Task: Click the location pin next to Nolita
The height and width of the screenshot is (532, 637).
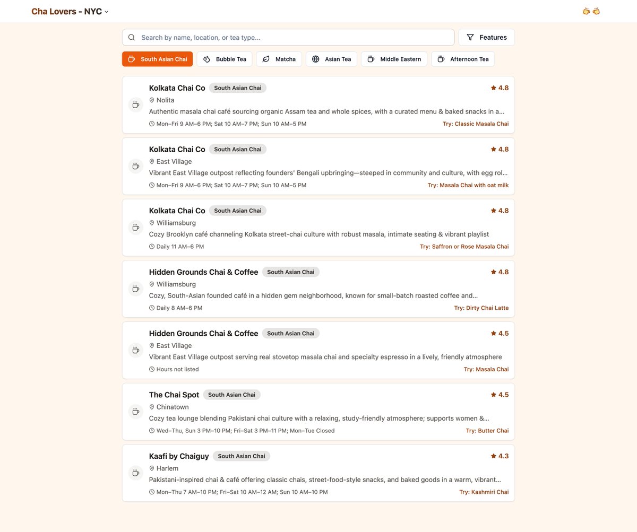Action: pos(152,100)
